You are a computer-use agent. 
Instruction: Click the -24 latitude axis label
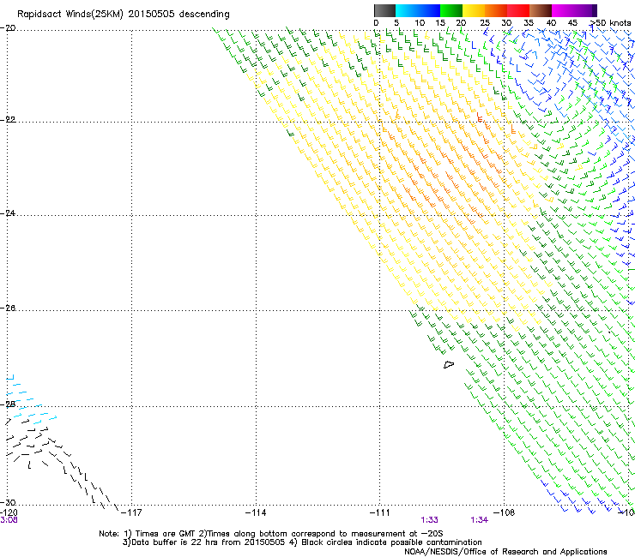point(8,213)
